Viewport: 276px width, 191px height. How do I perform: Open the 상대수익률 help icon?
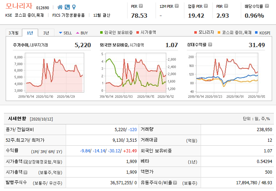coord(210,45)
